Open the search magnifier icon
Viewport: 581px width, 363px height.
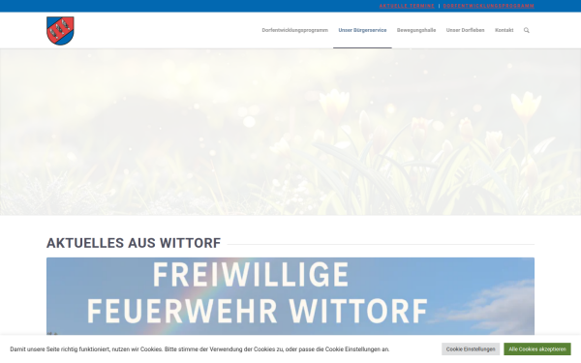click(x=526, y=30)
